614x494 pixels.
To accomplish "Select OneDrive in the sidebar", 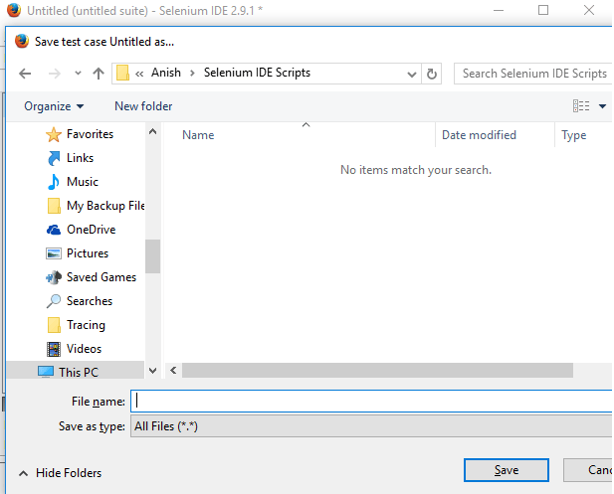I will click(91, 230).
